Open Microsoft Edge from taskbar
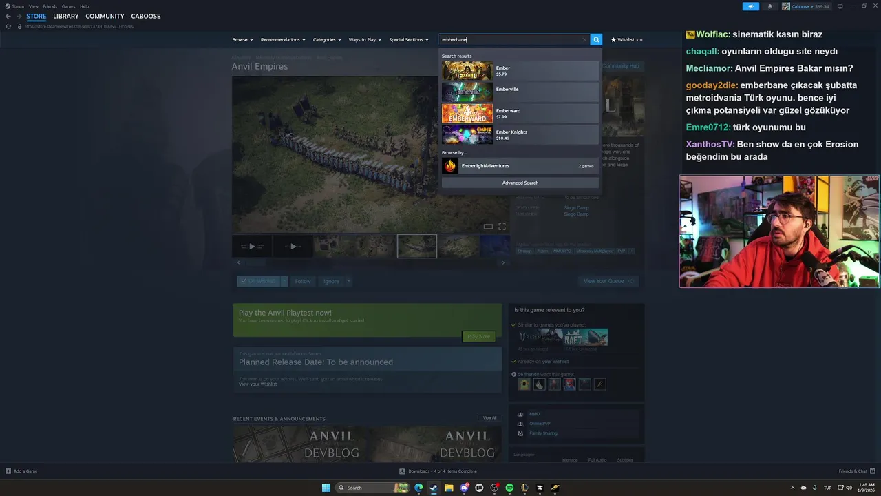 click(x=418, y=488)
